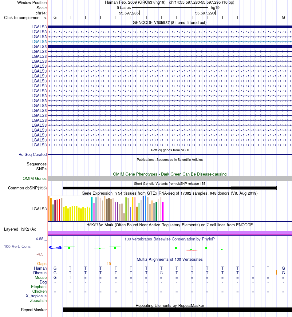Select the light-blue highlighted LGALS3 transcript label
Image resolution: width=292 pixels, height=317 pixels.
39,42
